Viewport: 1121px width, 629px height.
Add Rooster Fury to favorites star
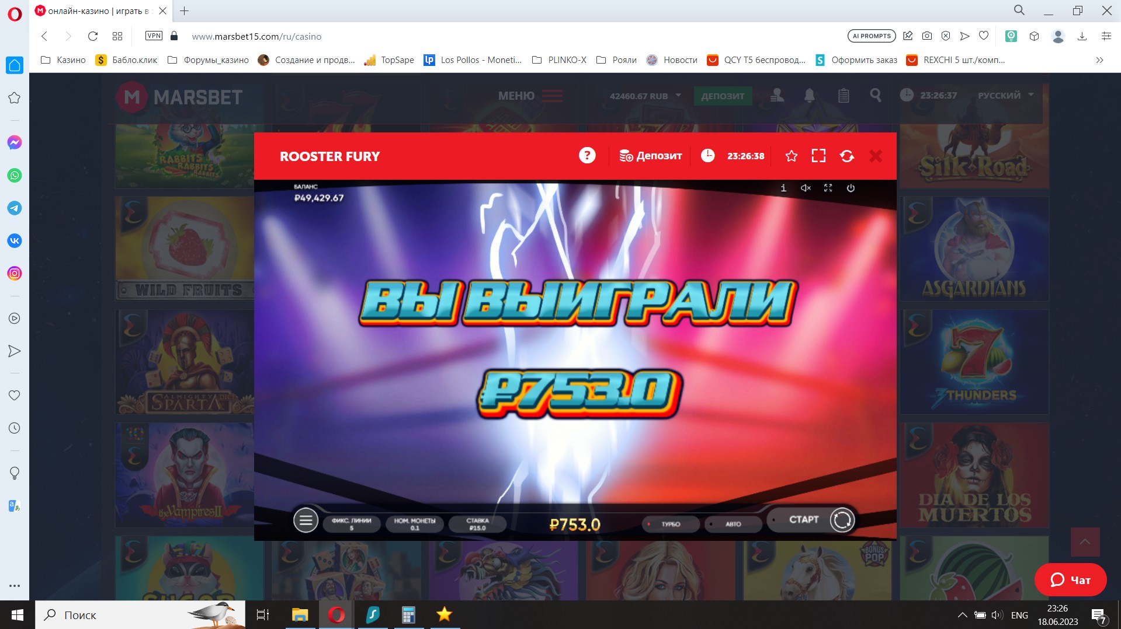click(x=791, y=156)
